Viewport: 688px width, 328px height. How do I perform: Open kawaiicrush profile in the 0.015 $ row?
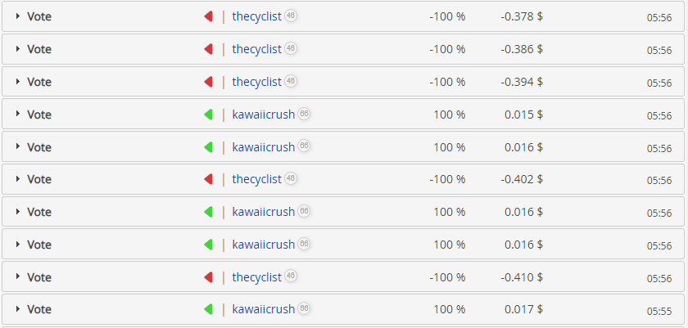click(263, 115)
